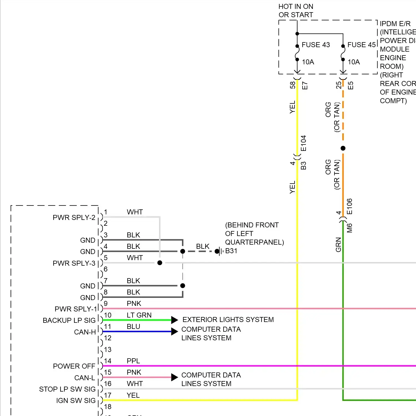
Task: Select the IGN SW SIG label
Action: coord(76,400)
